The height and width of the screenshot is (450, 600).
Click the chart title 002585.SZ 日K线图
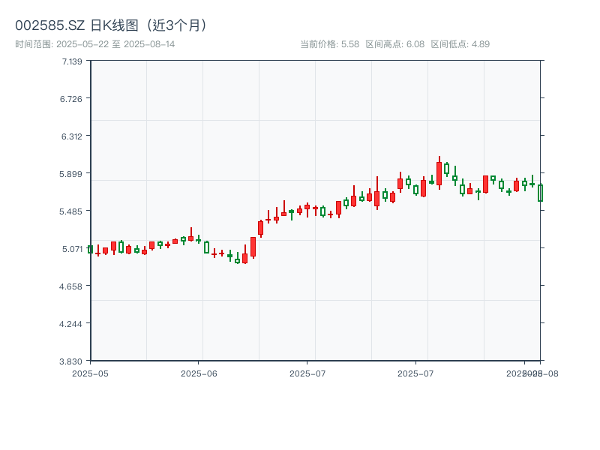[111, 25]
